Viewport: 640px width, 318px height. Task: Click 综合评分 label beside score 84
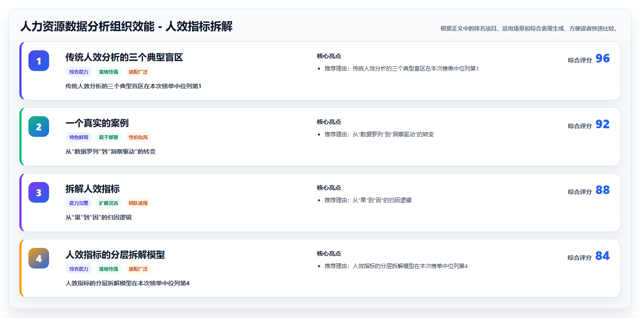pyautogui.click(x=580, y=258)
